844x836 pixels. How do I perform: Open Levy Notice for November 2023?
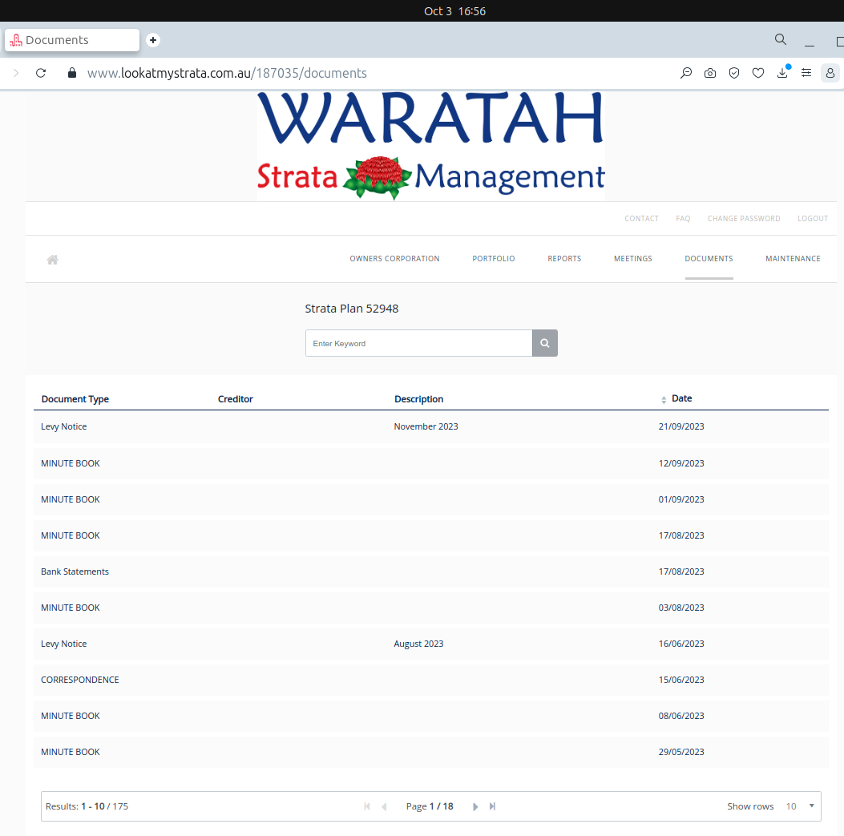(x=430, y=427)
